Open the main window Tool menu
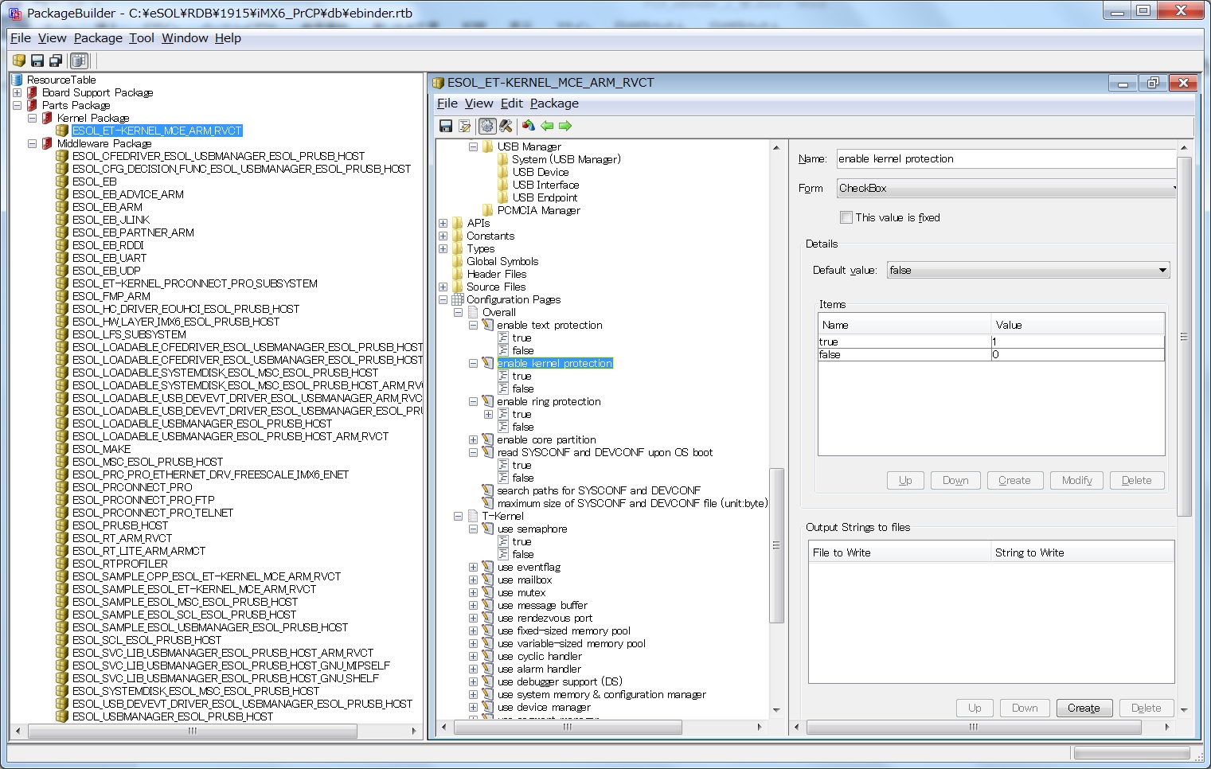Viewport: 1211px width, 769px height. (142, 38)
